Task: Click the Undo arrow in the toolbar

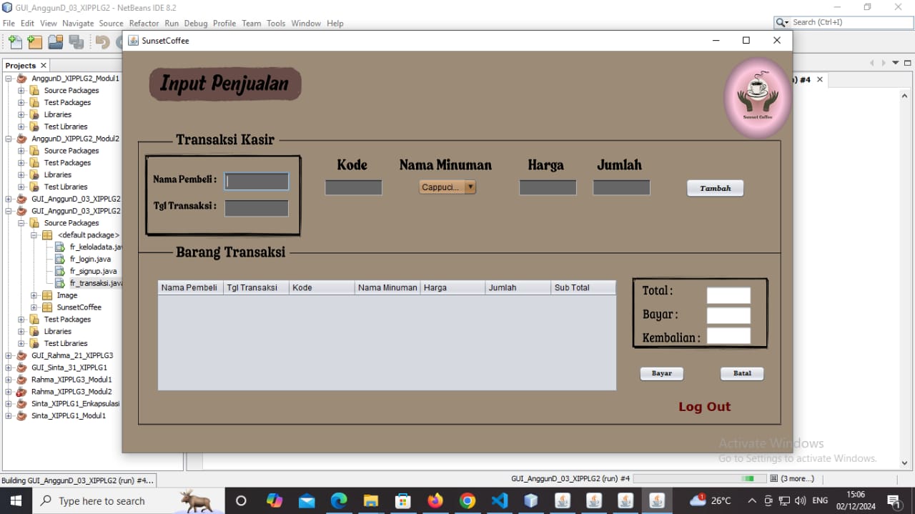Action: (x=102, y=42)
